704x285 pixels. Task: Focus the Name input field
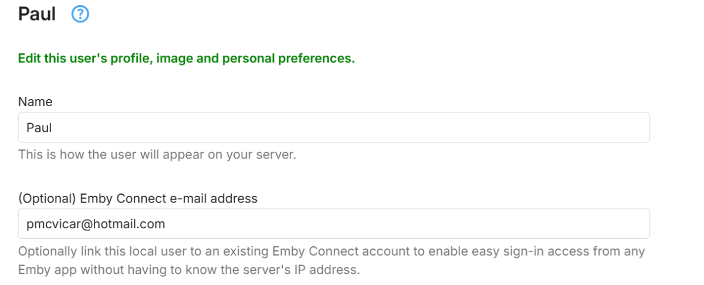coord(334,127)
